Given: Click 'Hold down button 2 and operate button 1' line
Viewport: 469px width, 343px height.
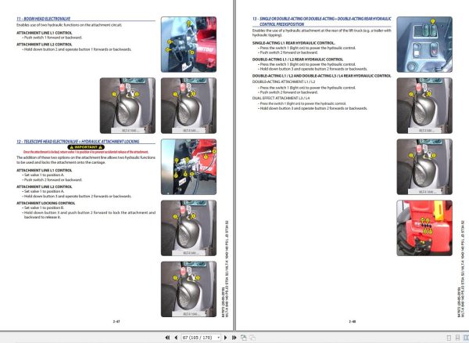Looking at the screenshot, I should (x=77, y=49).
